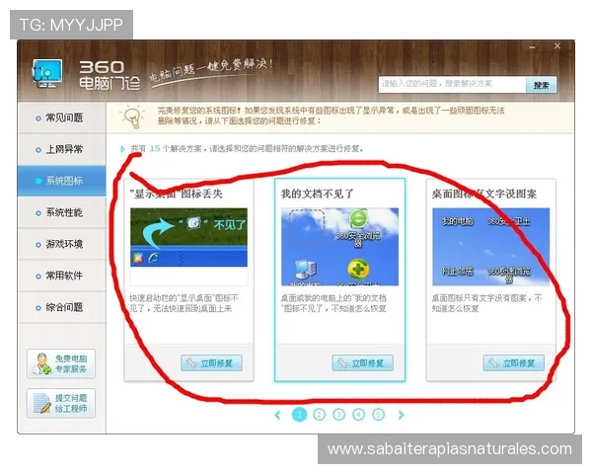
Task: Click the light bulb tip icon
Action: [x=132, y=117]
